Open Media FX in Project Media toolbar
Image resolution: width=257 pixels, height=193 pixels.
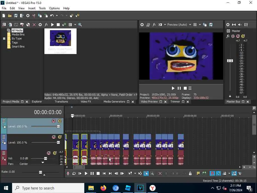click(46, 25)
